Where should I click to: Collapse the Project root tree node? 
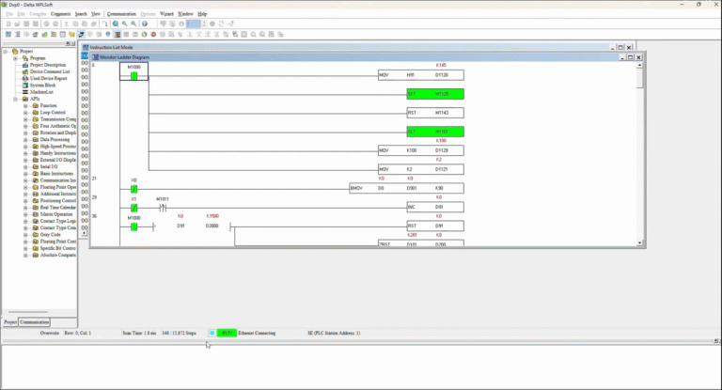pyautogui.click(x=6, y=52)
